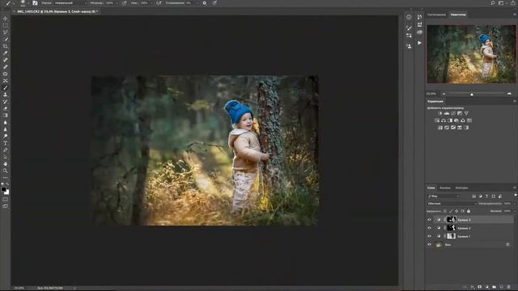The width and height of the screenshot is (518, 291).
Task: Zoom out in Navigator panel
Action: click(444, 94)
